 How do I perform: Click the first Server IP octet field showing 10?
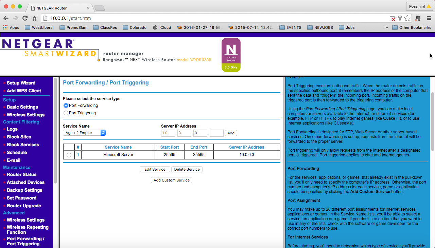click(x=168, y=133)
